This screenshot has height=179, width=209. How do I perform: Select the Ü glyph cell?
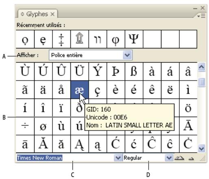tap(80, 72)
